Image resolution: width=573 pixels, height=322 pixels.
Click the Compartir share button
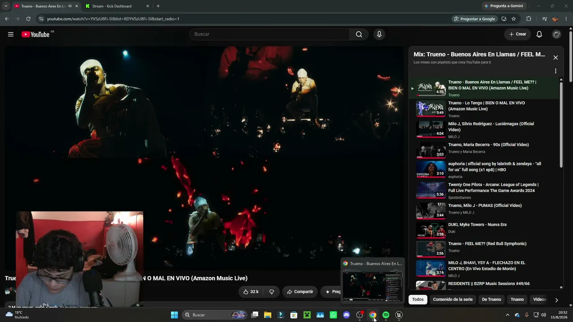tap(300, 292)
